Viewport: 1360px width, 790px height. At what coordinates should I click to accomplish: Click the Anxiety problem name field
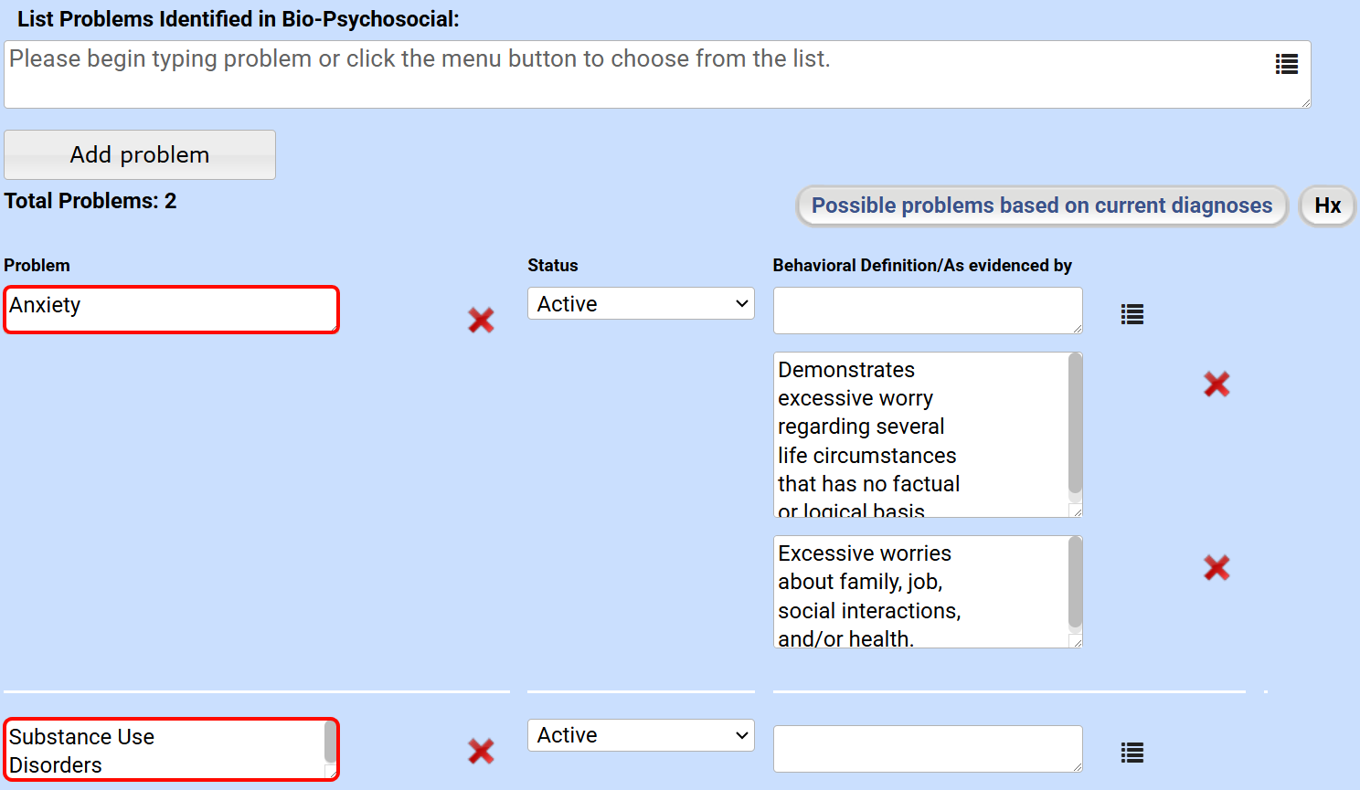172,310
